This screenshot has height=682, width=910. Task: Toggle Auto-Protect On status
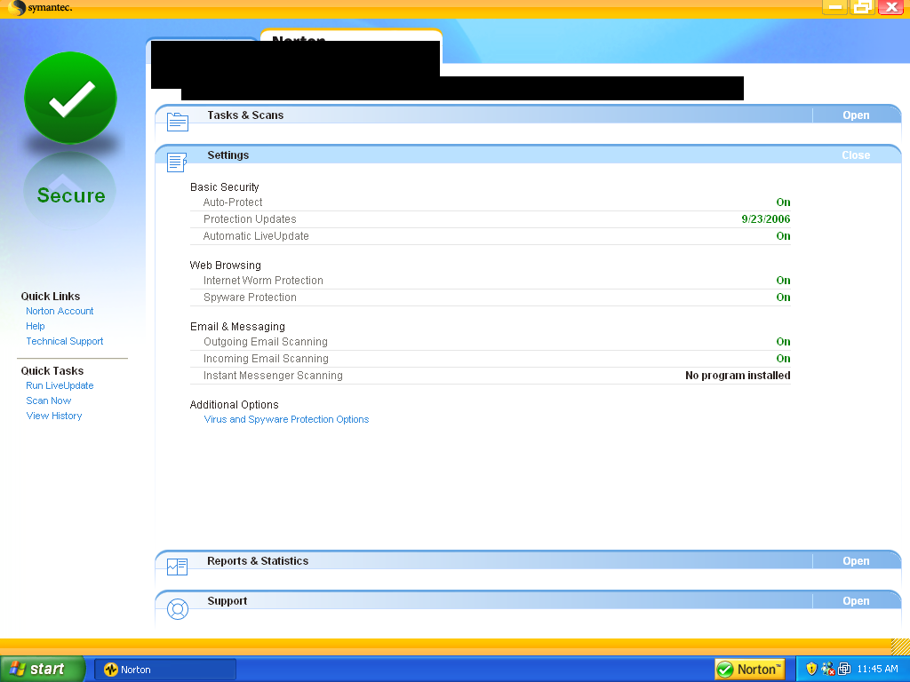click(783, 202)
